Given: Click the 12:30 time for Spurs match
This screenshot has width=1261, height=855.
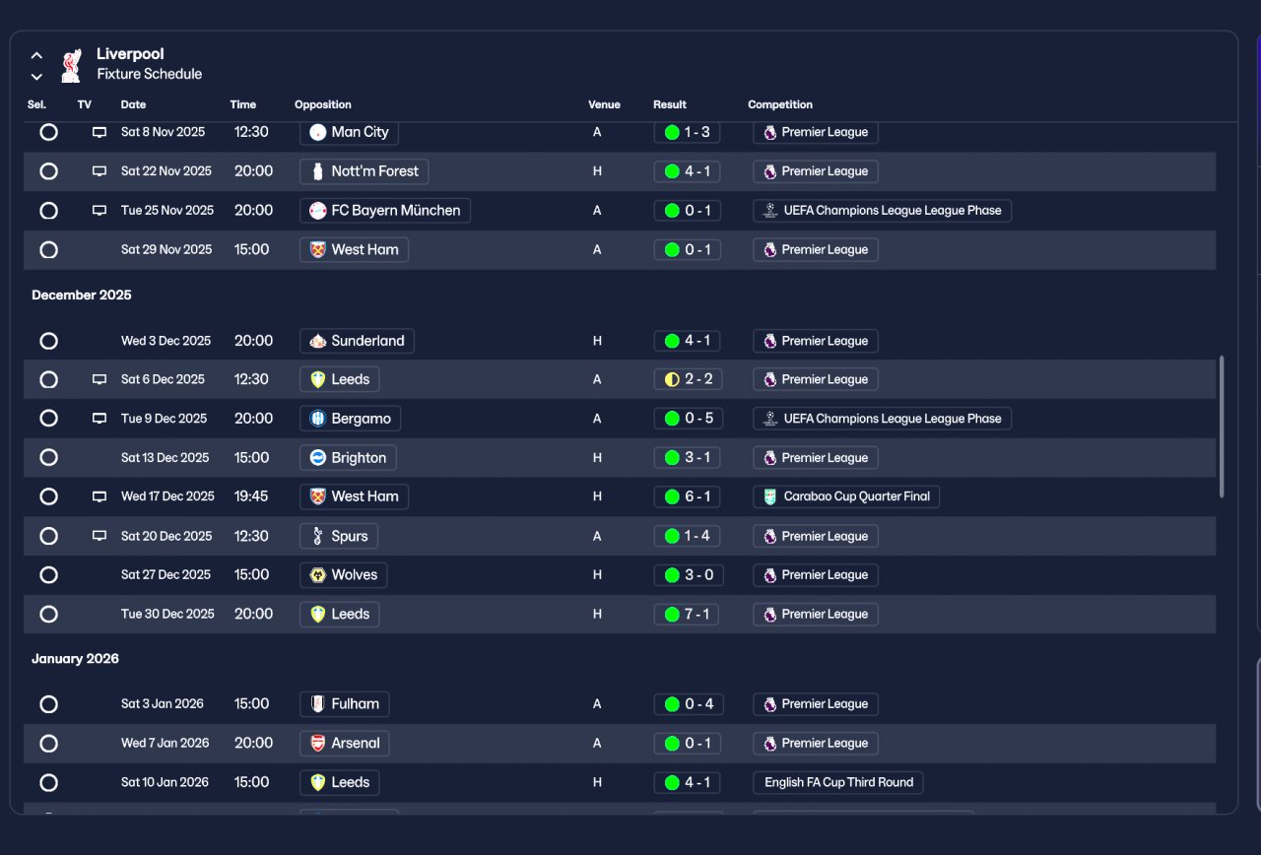Looking at the screenshot, I should click(251, 536).
